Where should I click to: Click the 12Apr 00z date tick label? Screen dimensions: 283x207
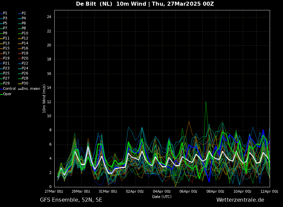(x=269, y=192)
